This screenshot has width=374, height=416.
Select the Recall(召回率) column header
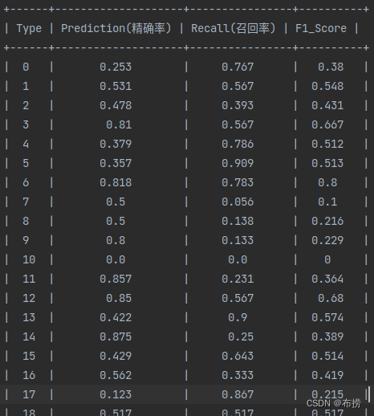(233, 28)
